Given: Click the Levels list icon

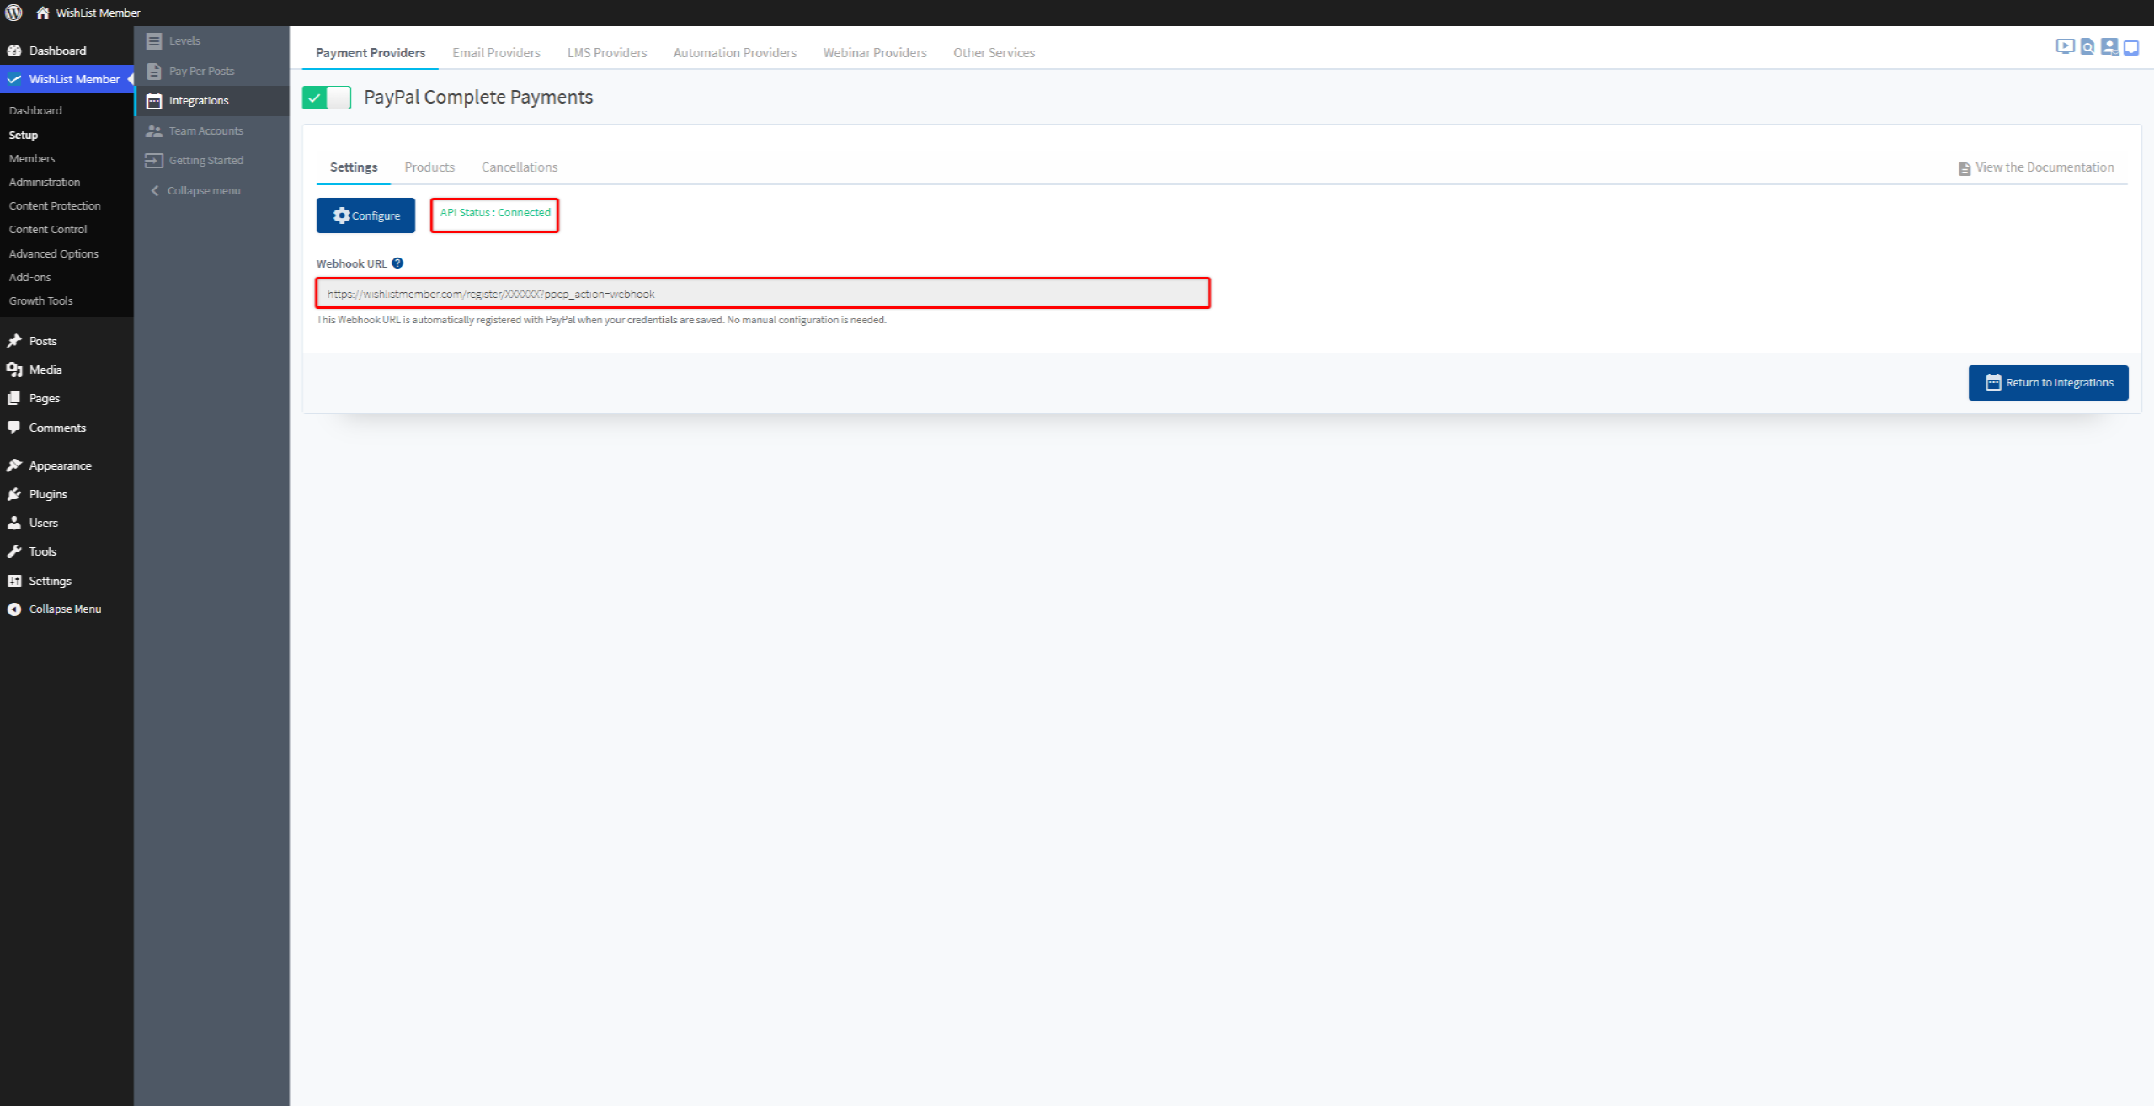Looking at the screenshot, I should pos(154,40).
